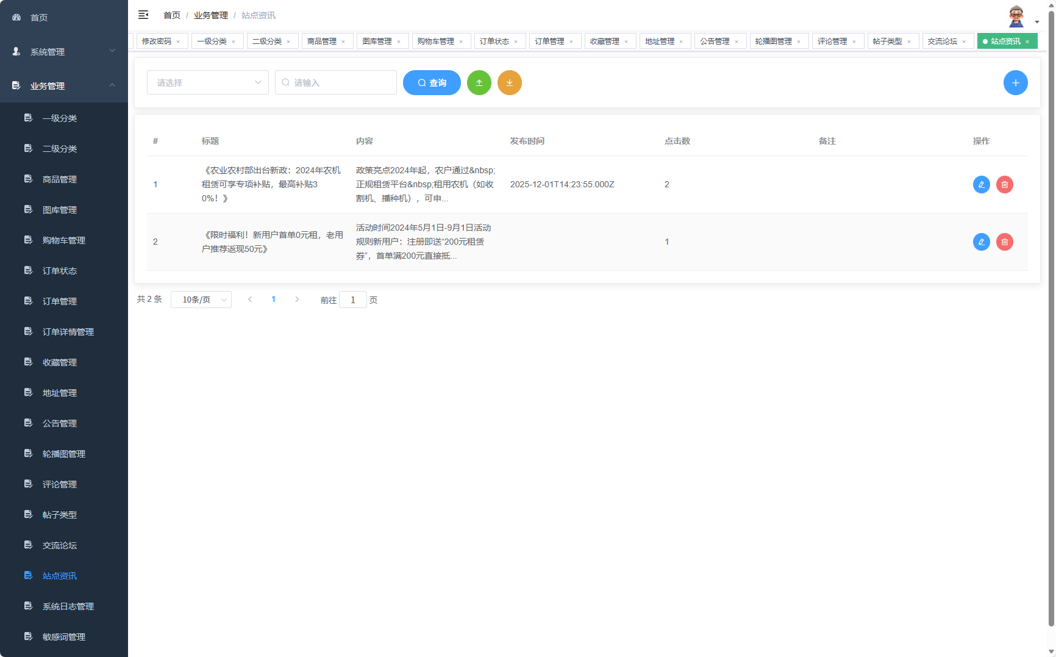Image resolution: width=1056 pixels, height=657 pixels.
Task: Click the user avatar in the top right
Action: tap(1016, 15)
